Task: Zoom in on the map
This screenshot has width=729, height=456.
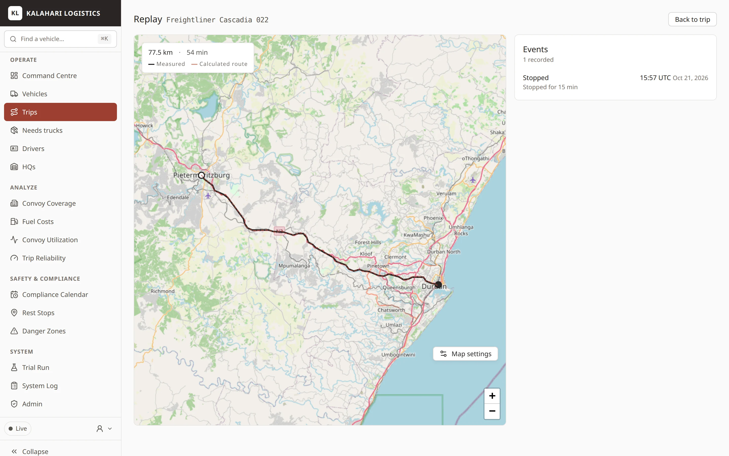Action: point(492,396)
